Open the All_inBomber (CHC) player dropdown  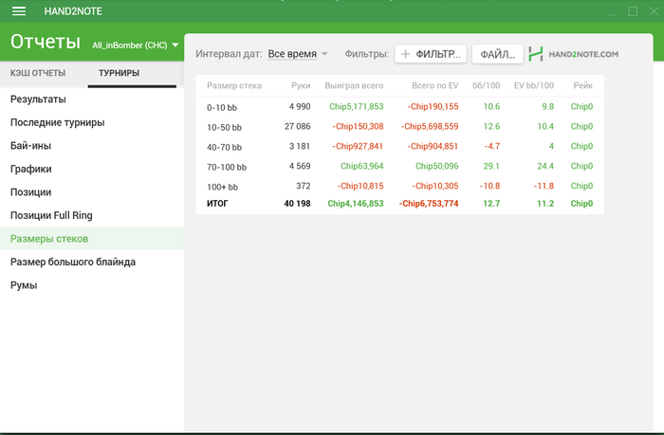click(x=135, y=45)
